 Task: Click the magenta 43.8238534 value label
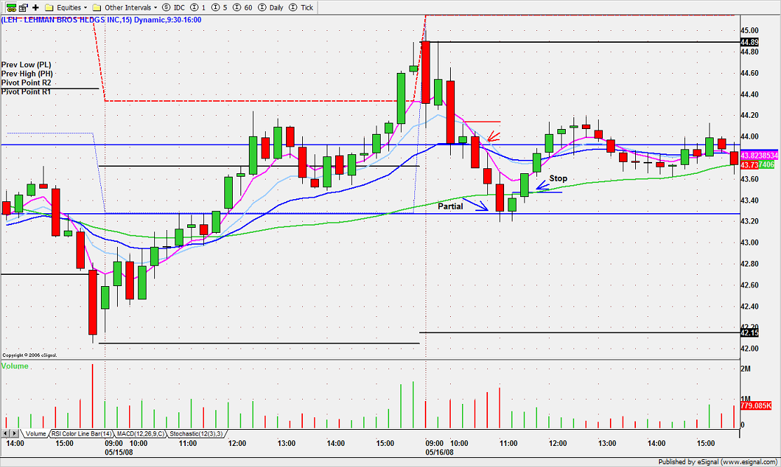(x=759, y=156)
